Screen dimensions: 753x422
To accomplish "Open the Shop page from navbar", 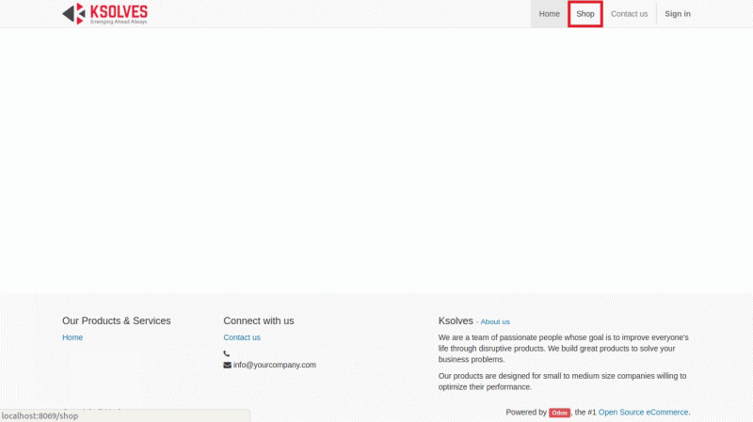I will [x=585, y=14].
